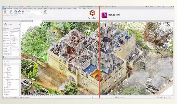The image size is (177, 104).
Task: Collapse the Graphics properties section
Action: click(x=18, y=31)
